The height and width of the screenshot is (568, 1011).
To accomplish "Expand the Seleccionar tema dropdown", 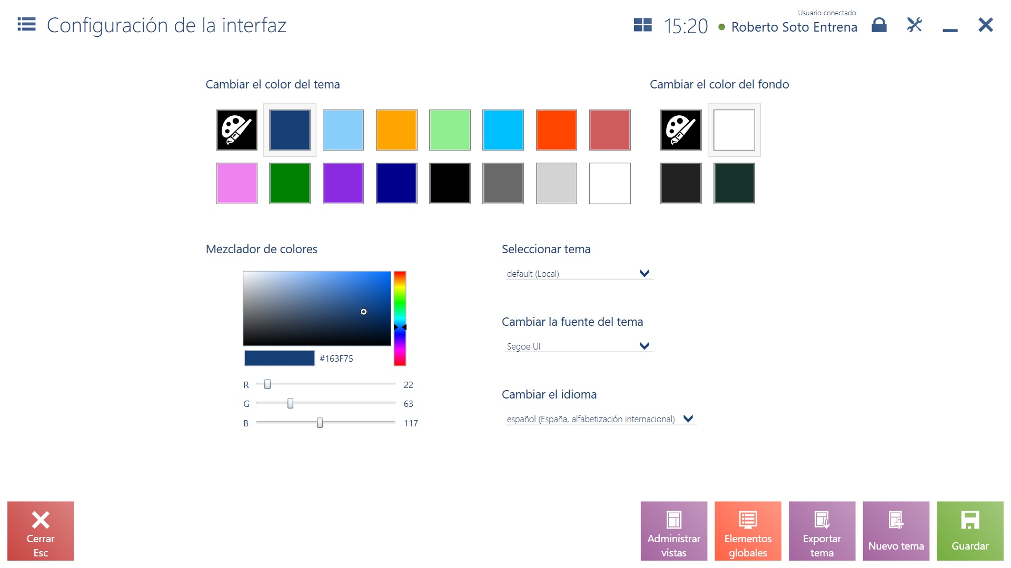I will click(579, 273).
